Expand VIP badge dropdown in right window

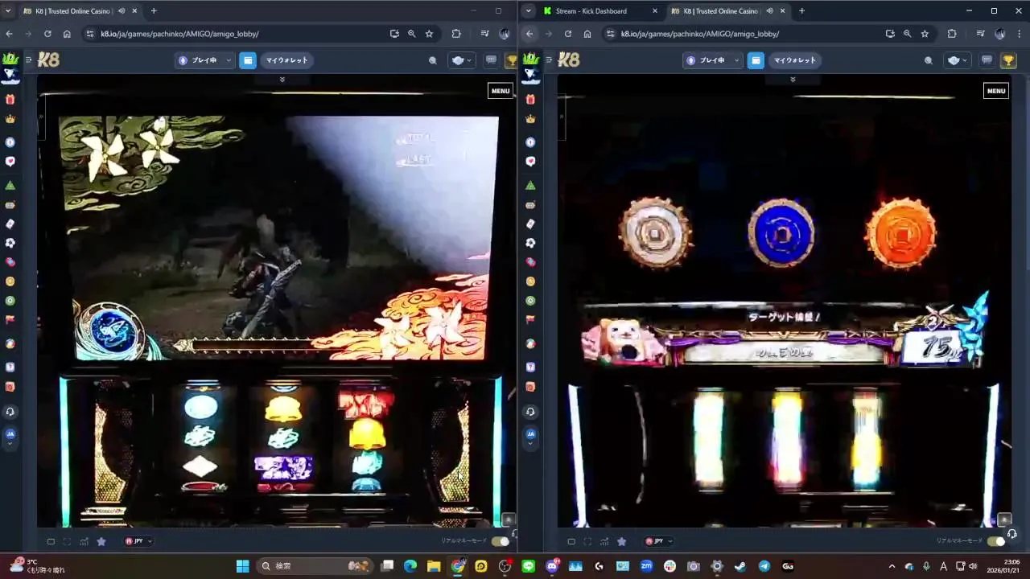point(958,60)
